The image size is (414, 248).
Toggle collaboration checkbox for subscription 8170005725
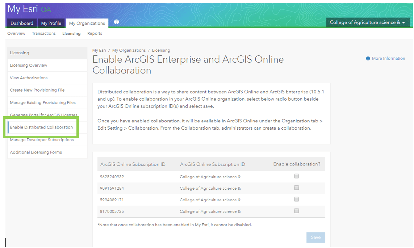click(x=297, y=211)
